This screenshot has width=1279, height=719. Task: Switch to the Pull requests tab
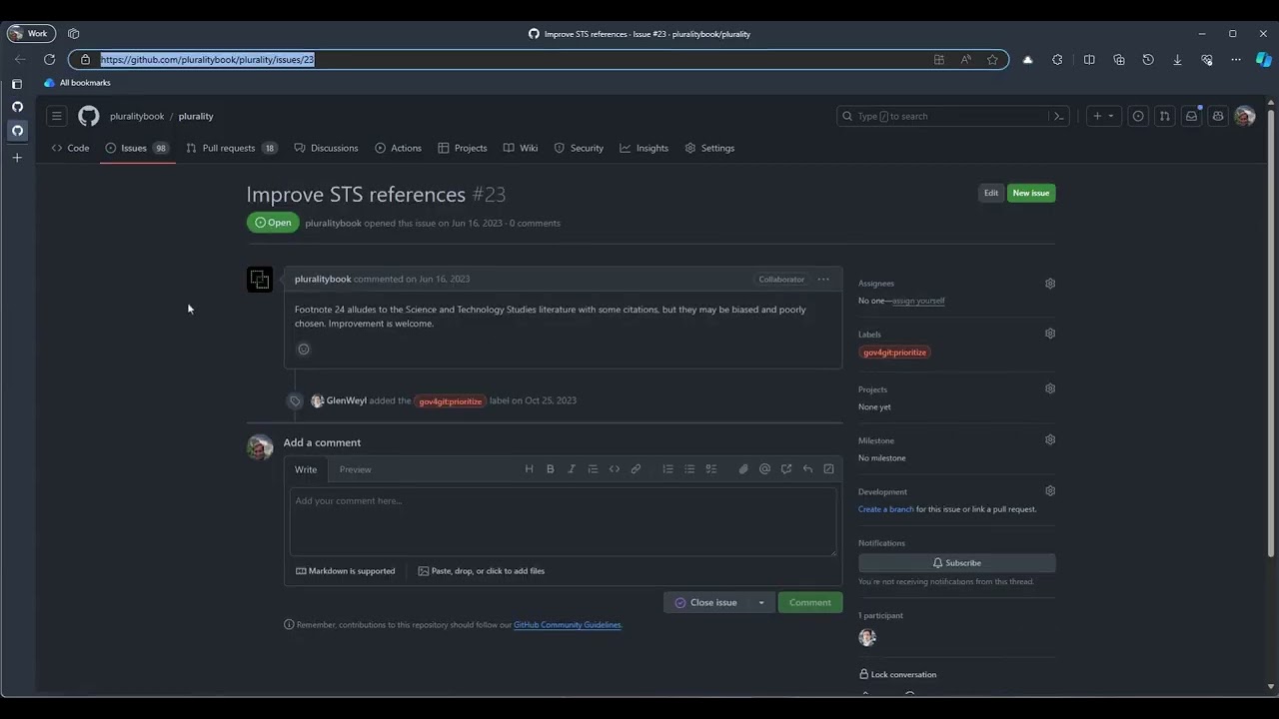coord(232,148)
